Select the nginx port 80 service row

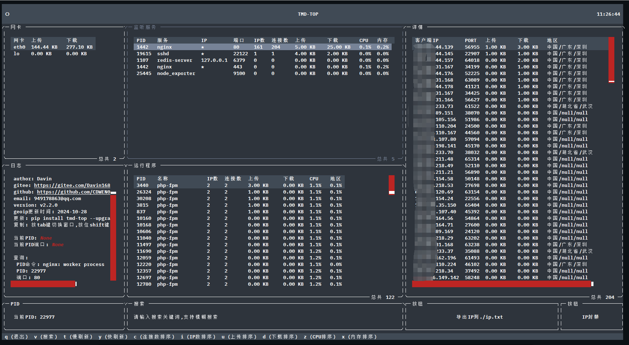[x=263, y=47]
